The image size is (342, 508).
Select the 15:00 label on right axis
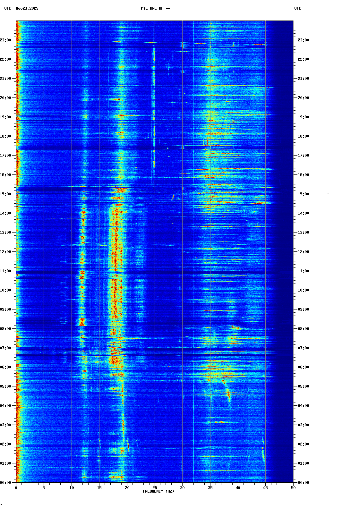pos(303,194)
